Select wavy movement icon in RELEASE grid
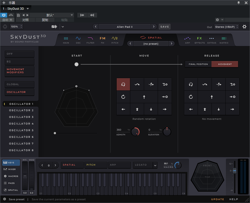250x203 pixels. point(205,84)
